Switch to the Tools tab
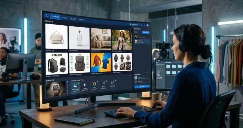This screenshot has width=243, height=128. (64, 18)
